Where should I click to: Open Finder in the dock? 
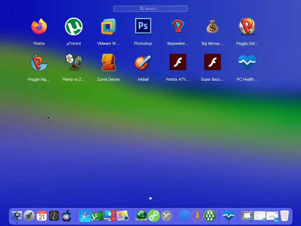pyautogui.click(x=17, y=216)
